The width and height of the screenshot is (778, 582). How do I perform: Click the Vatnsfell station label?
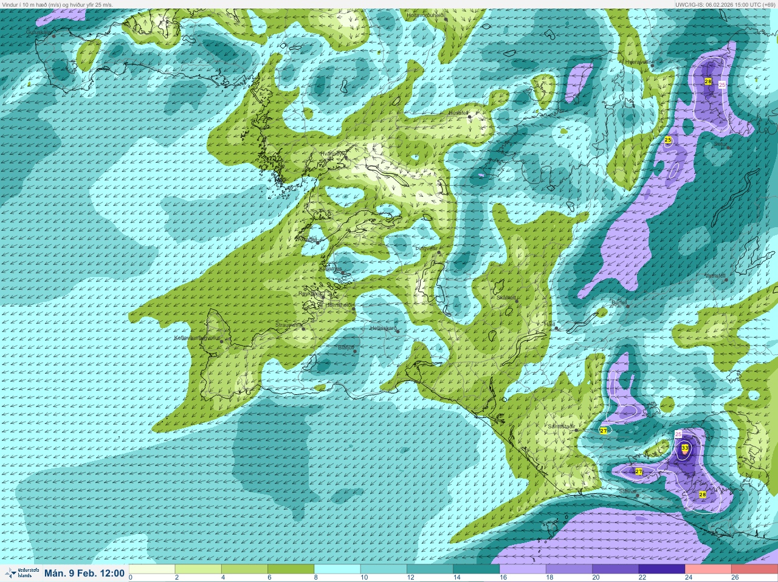pos(715,276)
